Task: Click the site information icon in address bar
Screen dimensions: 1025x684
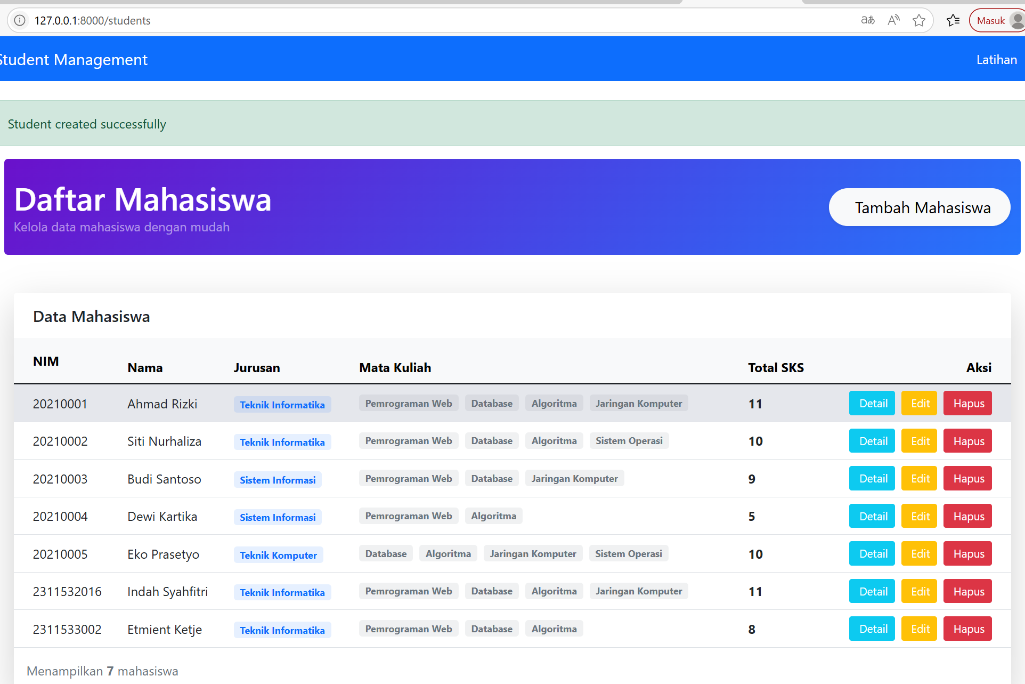Action: pos(20,20)
